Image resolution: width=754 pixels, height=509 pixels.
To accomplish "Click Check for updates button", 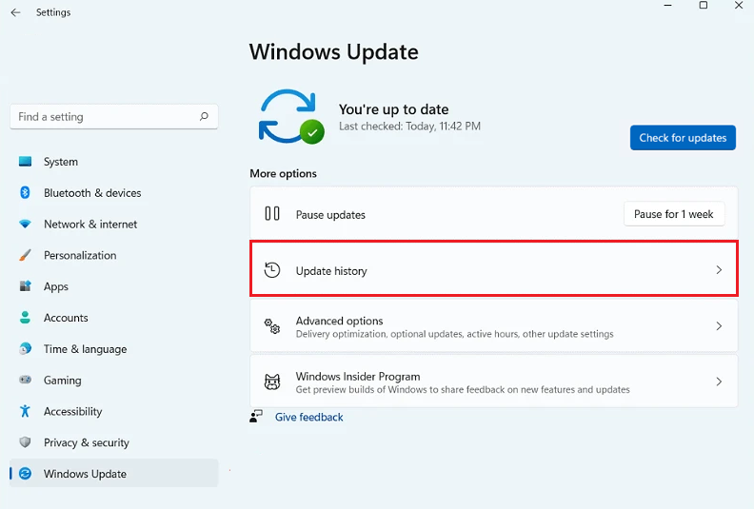I will 683,138.
